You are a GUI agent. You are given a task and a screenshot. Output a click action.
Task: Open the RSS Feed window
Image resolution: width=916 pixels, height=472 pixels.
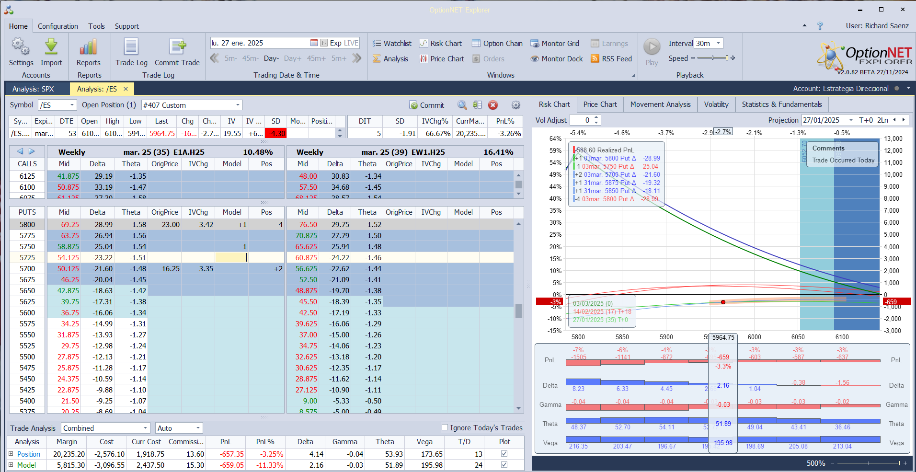pyautogui.click(x=611, y=59)
